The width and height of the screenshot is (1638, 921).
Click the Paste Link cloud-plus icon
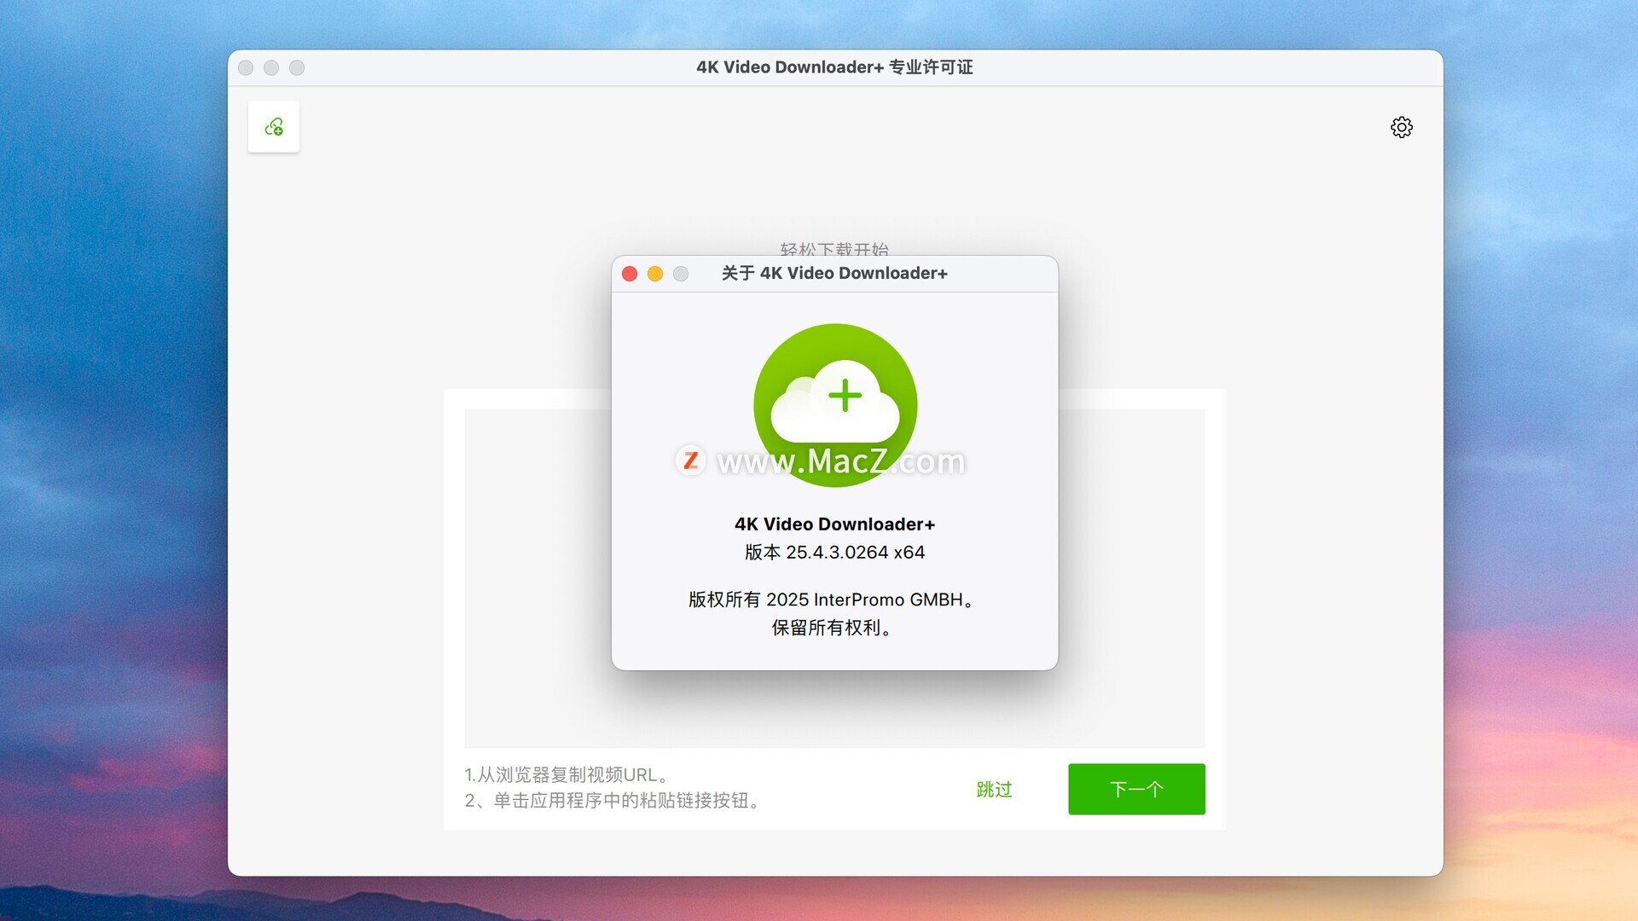pyautogui.click(x=273, y=127)
